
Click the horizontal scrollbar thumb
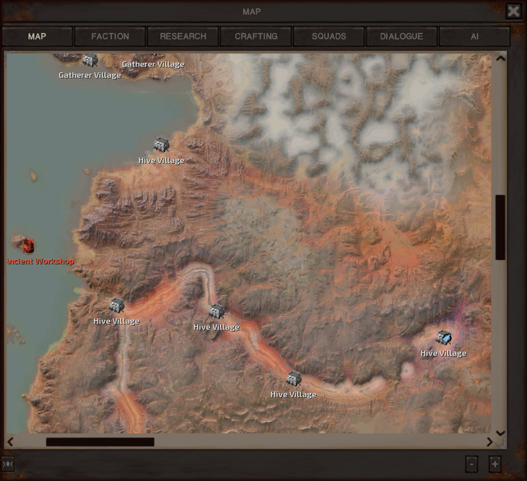coord(100,442)
